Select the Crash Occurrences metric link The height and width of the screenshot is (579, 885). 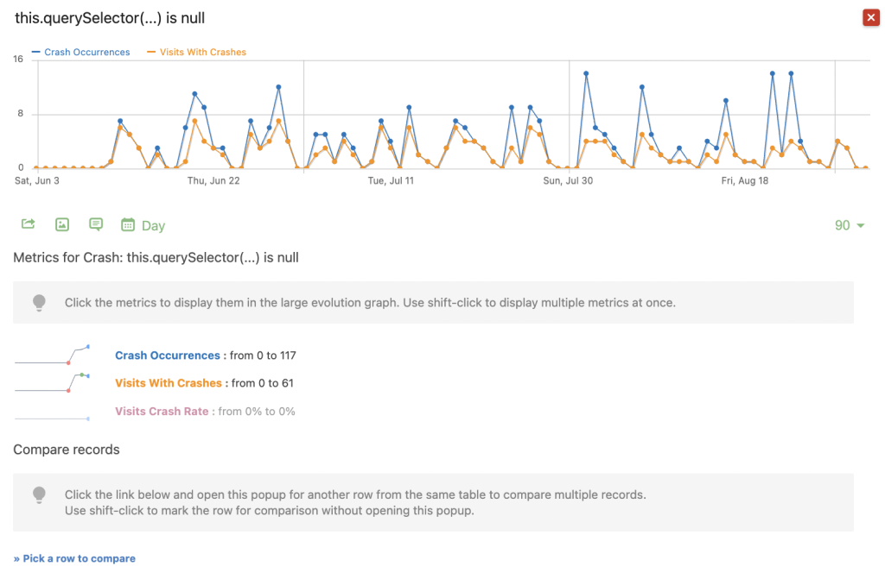[x=168, y=356]
